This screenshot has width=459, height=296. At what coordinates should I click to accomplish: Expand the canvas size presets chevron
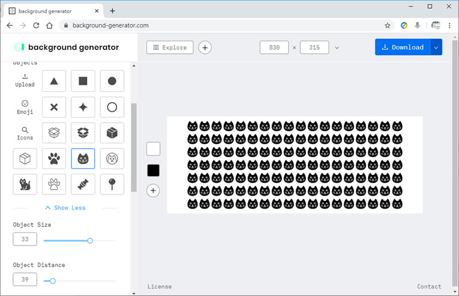click(337, 48)
